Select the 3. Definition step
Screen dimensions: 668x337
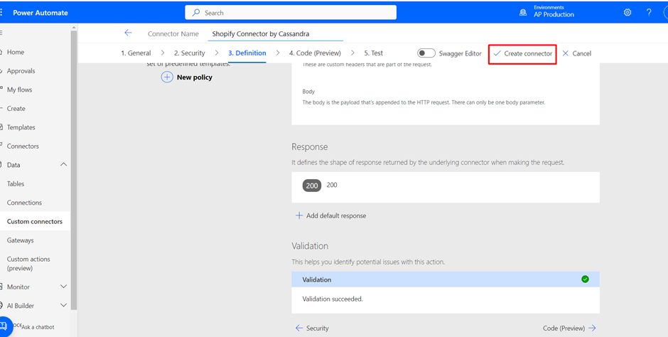tap(247, 53)
